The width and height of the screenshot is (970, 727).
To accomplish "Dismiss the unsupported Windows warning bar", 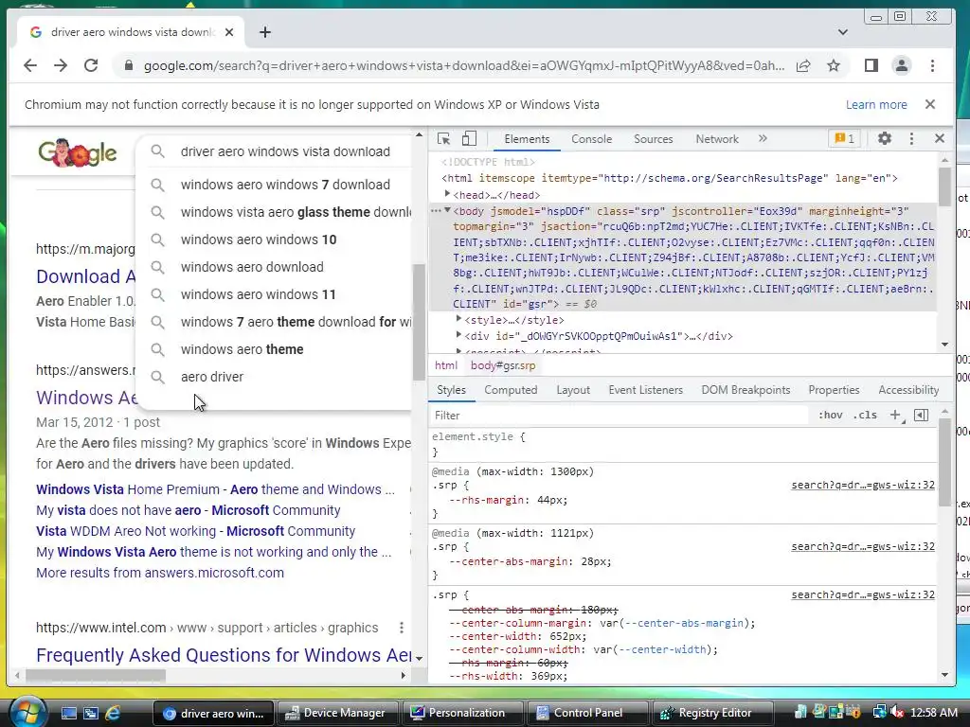I will (x=930, y=104).
